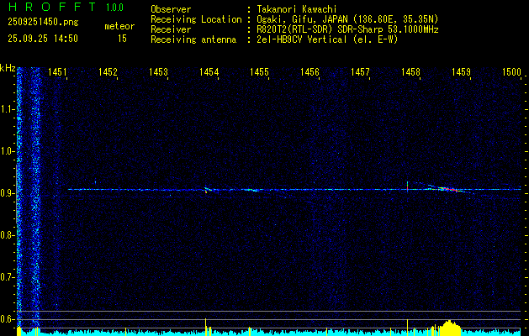
Task: Click the 1458 time marker
Action: [410, 71]
